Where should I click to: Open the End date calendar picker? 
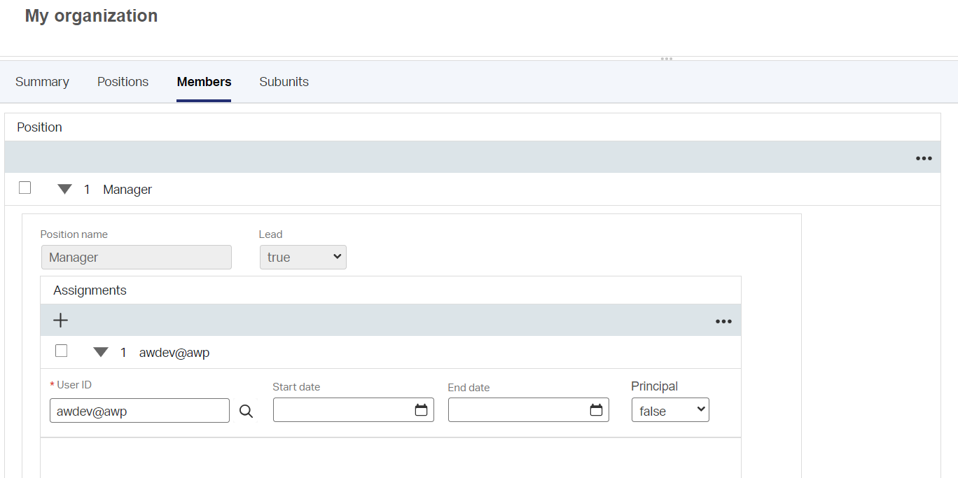596,410
